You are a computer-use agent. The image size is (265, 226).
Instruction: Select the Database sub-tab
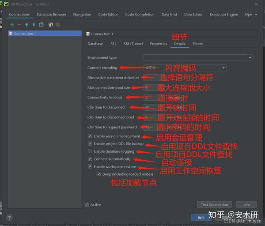click(x=95, y=44)
